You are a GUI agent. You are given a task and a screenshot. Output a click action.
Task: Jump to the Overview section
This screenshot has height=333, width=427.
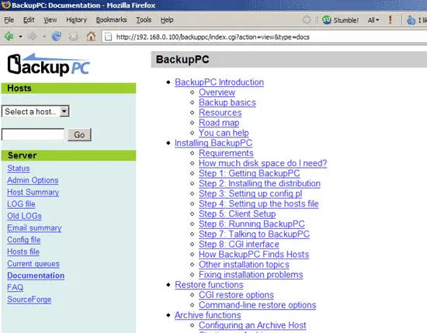217,92
